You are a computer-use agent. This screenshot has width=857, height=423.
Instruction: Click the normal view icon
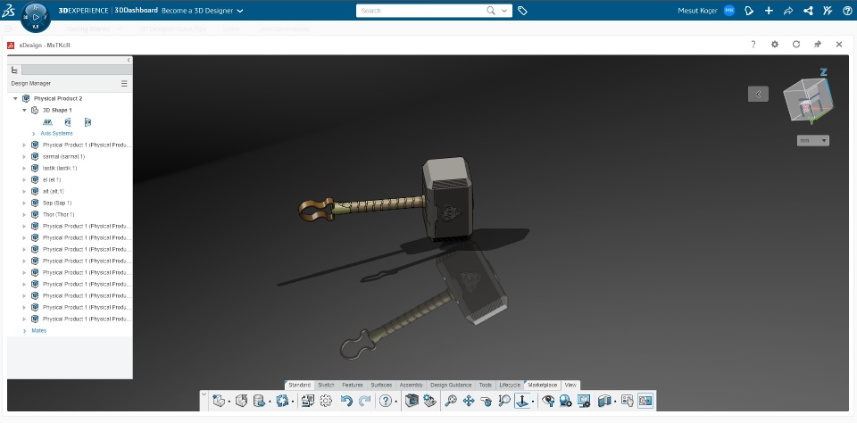(522, 402)
